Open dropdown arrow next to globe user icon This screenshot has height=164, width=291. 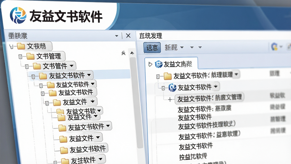(281, 47)
